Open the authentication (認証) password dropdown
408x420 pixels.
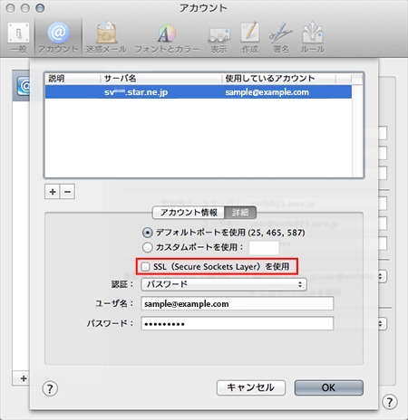tap(224, 284)
